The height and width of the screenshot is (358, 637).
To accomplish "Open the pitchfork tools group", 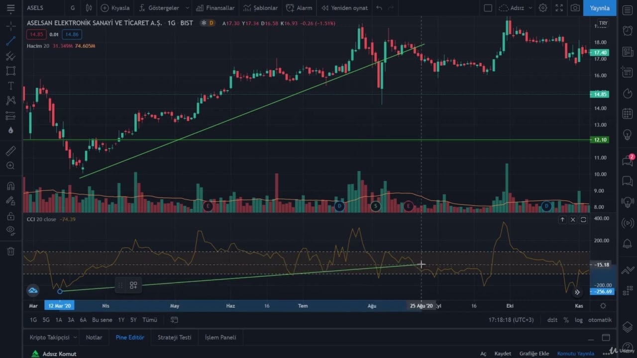I will [10, 56].
